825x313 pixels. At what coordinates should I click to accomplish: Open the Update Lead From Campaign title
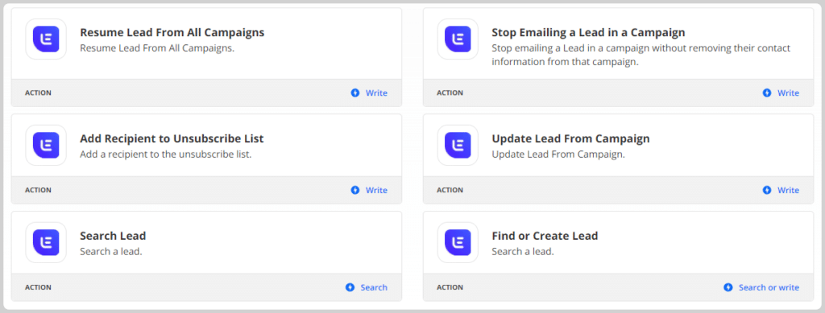(x=571, y=138)
